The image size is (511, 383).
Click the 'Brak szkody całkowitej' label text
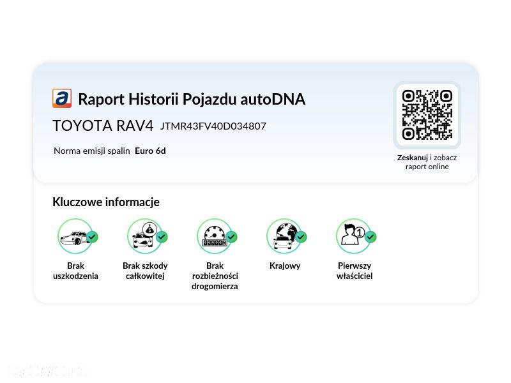(145, 271)
